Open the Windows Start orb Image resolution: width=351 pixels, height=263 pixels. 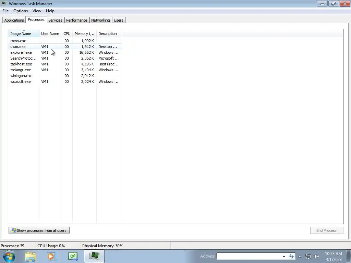(9, 256)
